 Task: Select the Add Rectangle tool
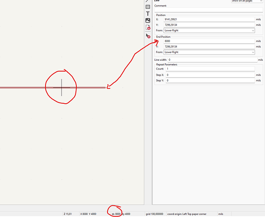pyautogui.click(x=147, y=7)
